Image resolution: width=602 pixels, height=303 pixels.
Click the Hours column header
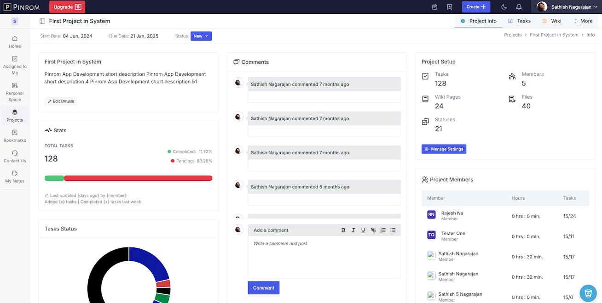coord(518,198)
